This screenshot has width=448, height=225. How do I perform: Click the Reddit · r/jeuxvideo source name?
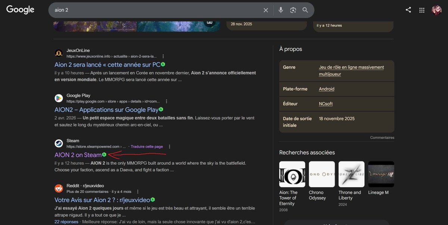click(85, 186)
